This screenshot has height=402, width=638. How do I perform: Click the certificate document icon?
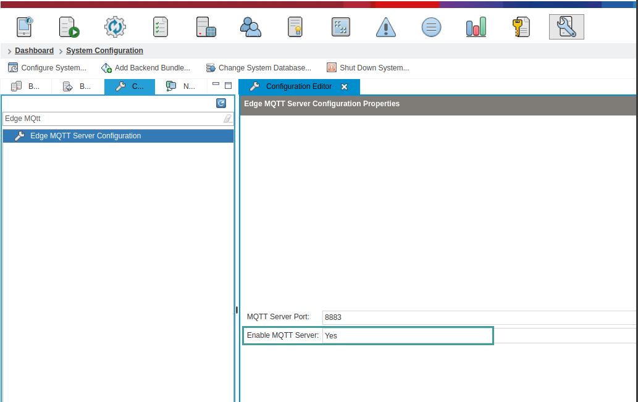pos(295,27)
